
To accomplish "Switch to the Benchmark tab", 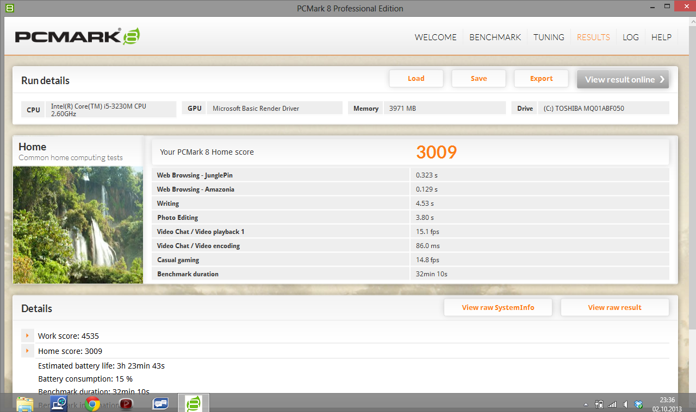I will (x=495, y=37).
